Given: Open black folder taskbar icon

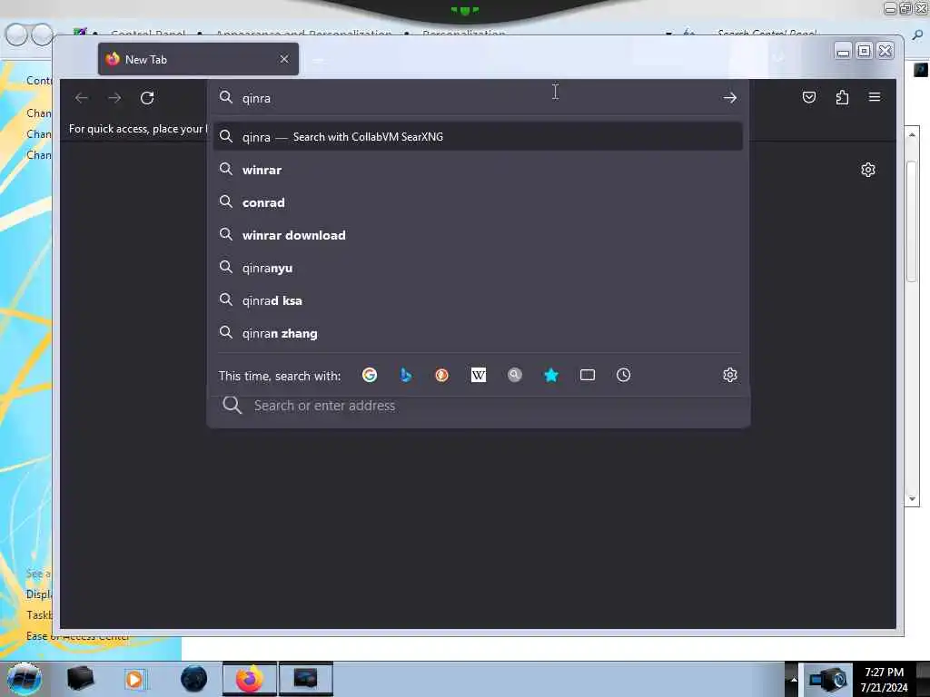Looking at the screenshot, I should 80,679.
